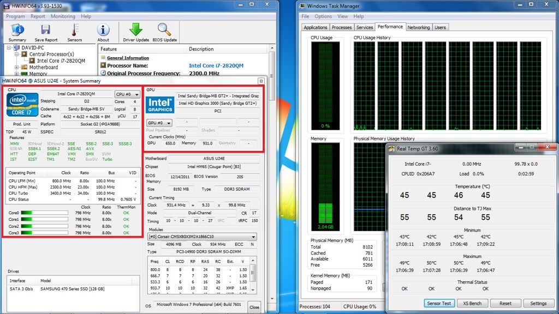Image resolution: width=559 pixels, height=314 pixels.
Task: Close the System Summary panel via Close button
Action: pos(254,307)
